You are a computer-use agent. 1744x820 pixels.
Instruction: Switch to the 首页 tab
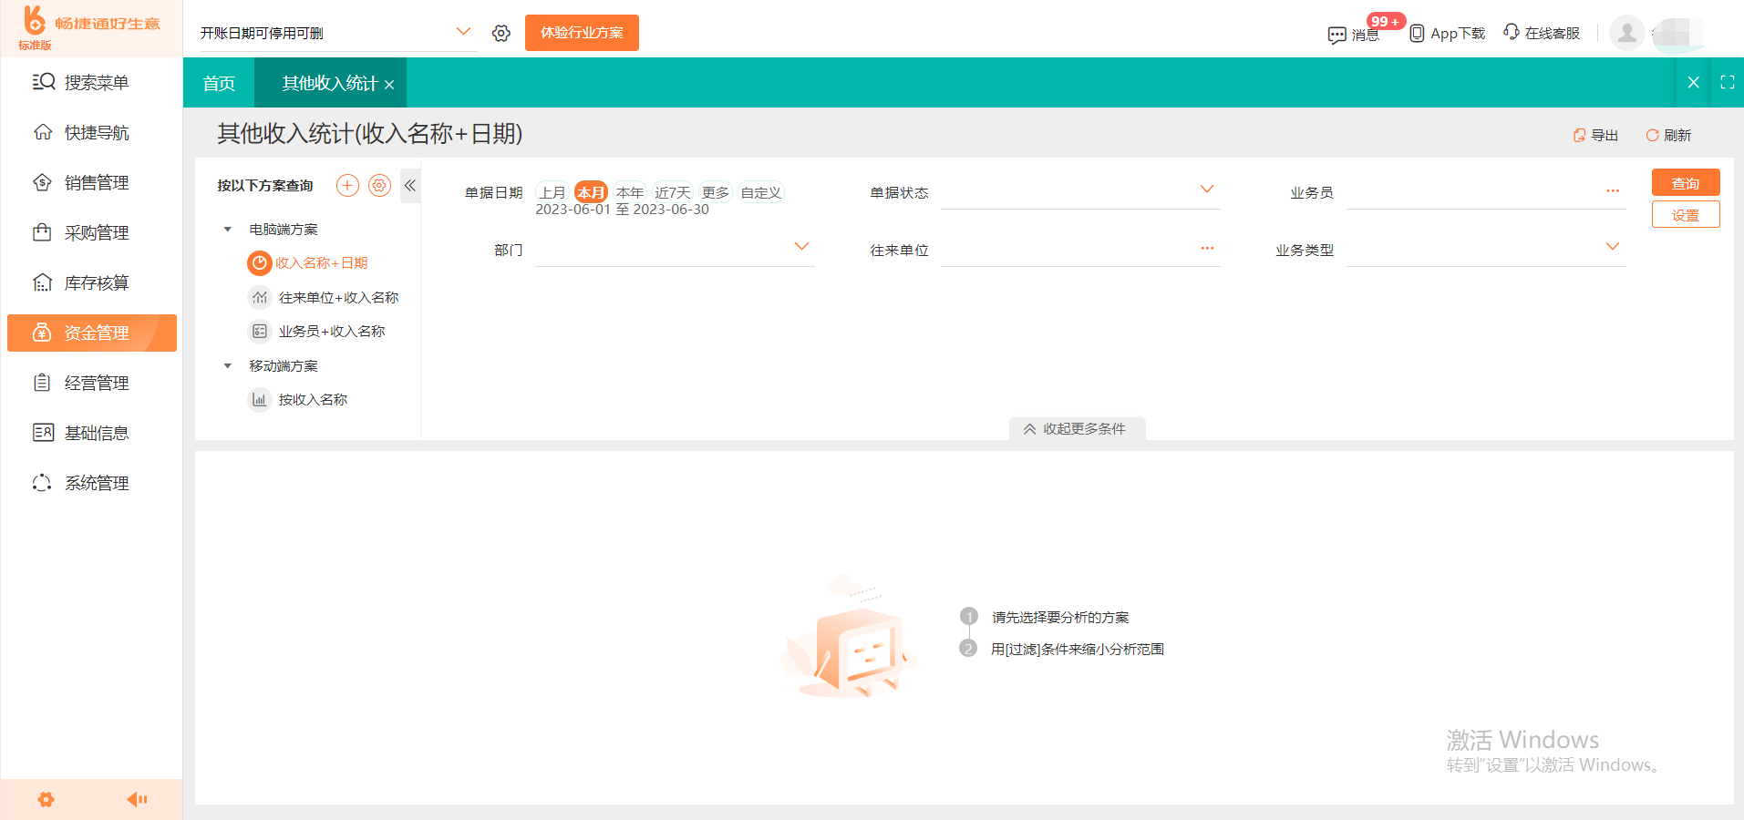[218, 82]
